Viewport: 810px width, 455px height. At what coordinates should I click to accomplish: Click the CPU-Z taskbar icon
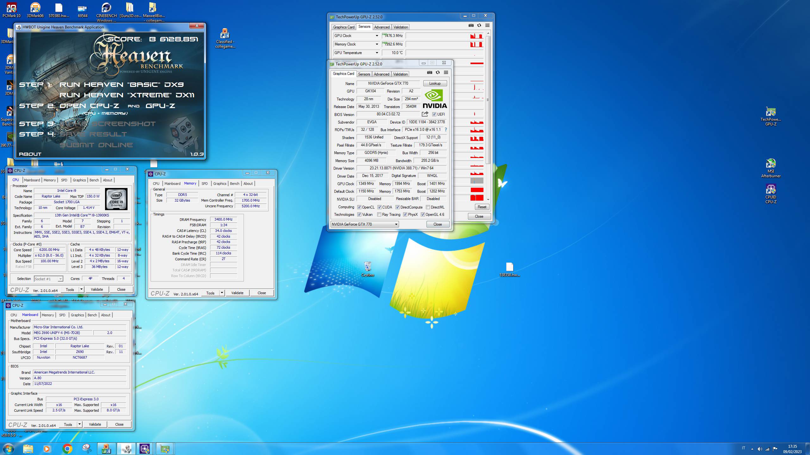(145, 449)
